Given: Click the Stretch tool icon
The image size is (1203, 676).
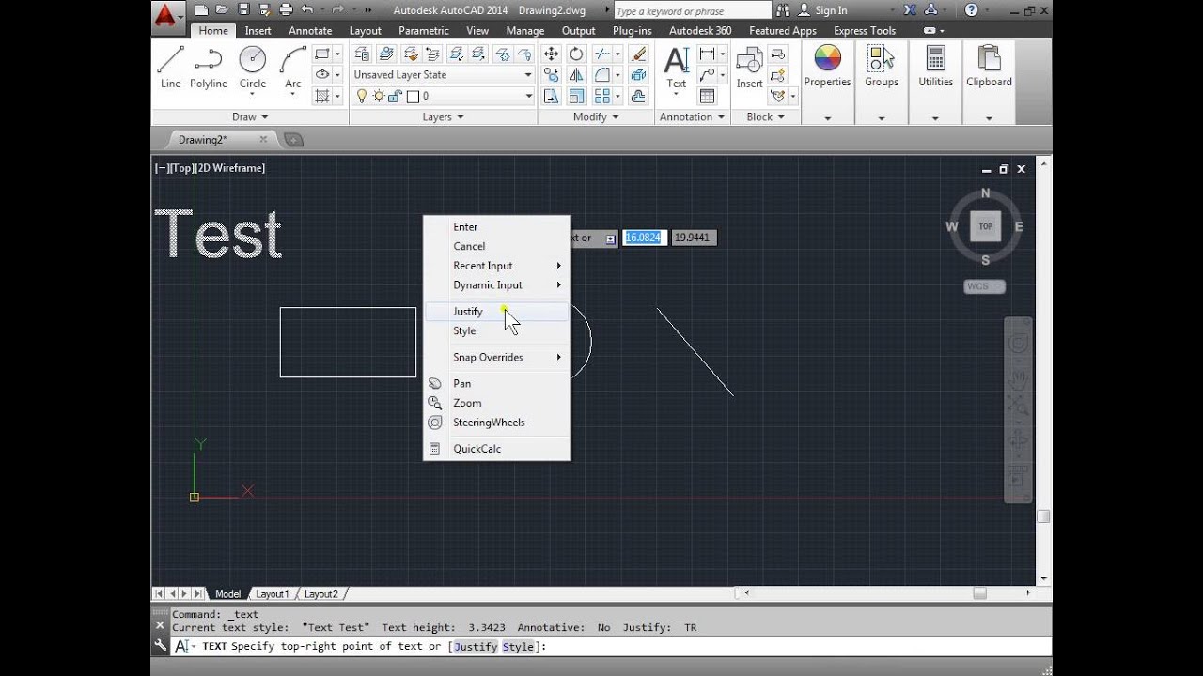Looking at the screenshot, I should (552, 96).
